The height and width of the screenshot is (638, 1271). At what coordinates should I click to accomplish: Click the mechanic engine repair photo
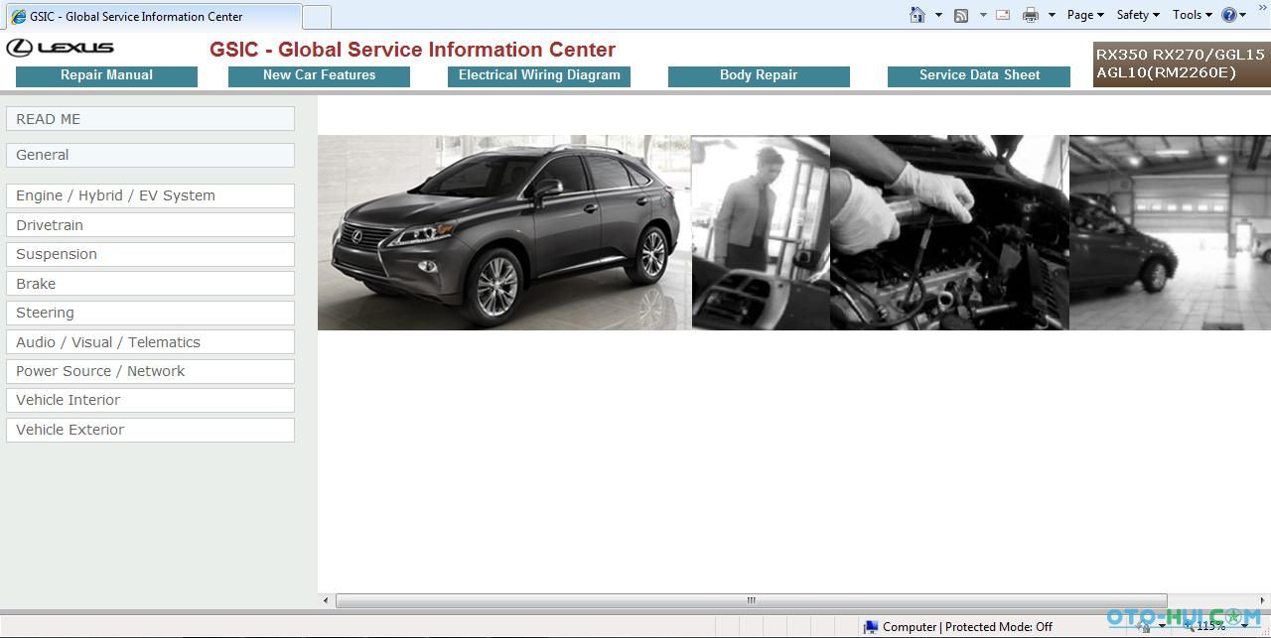point(949,232)
